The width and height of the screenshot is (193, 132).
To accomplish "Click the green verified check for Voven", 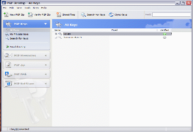I will [164, 34].
